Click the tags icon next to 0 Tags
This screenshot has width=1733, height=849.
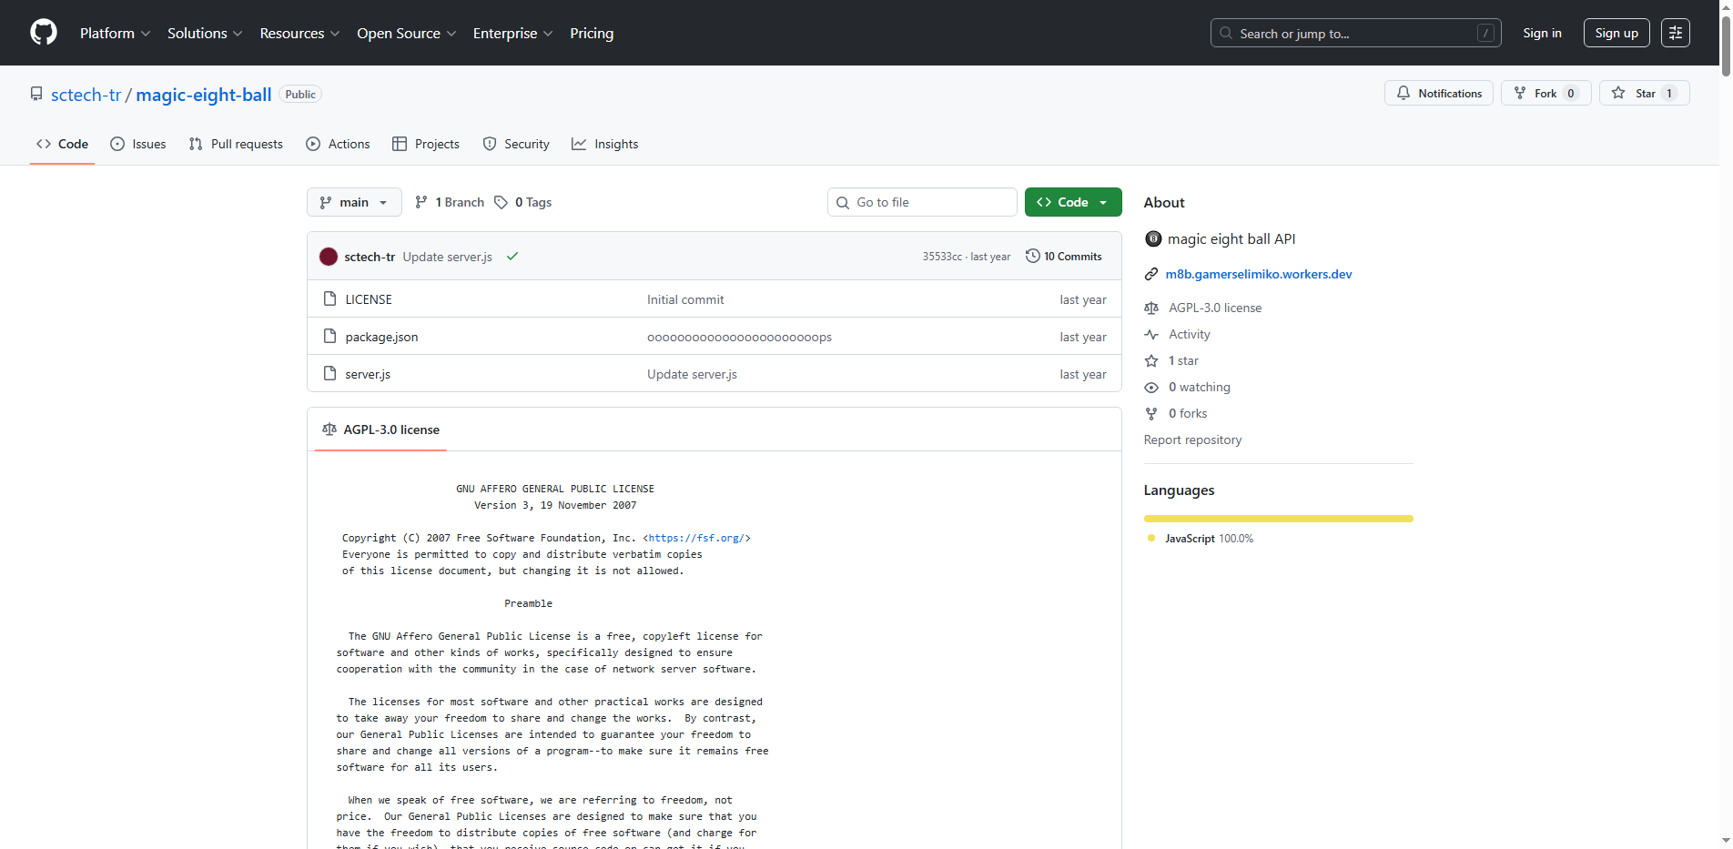click(x=502, y=202)
